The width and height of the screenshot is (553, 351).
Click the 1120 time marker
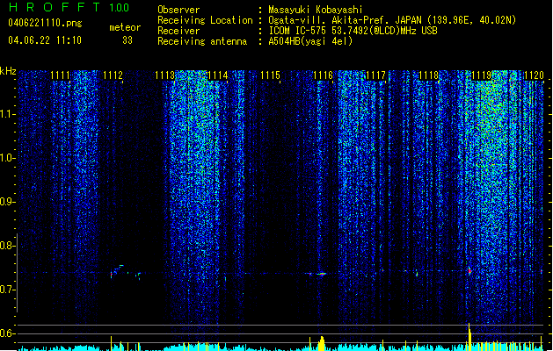534,75
